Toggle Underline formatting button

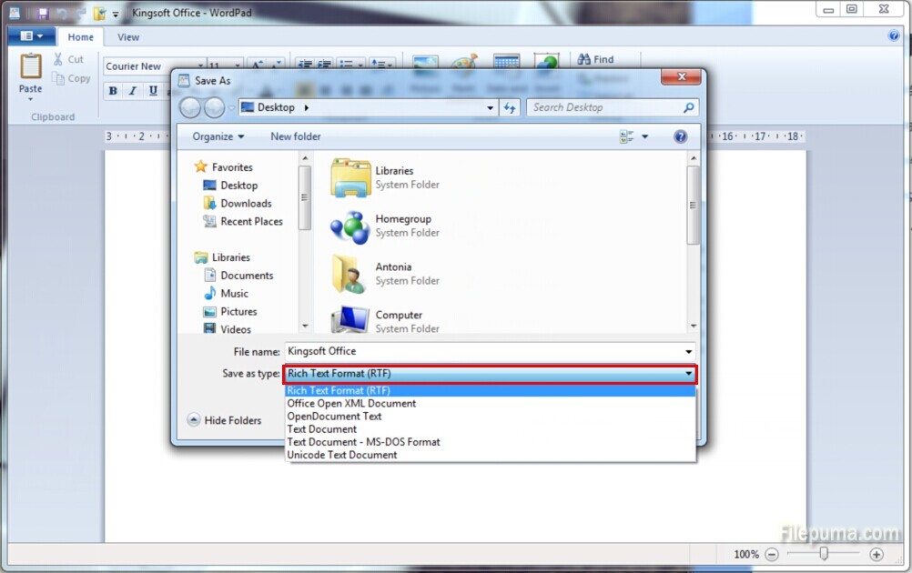pyautogui.click(x=153, y=91)
